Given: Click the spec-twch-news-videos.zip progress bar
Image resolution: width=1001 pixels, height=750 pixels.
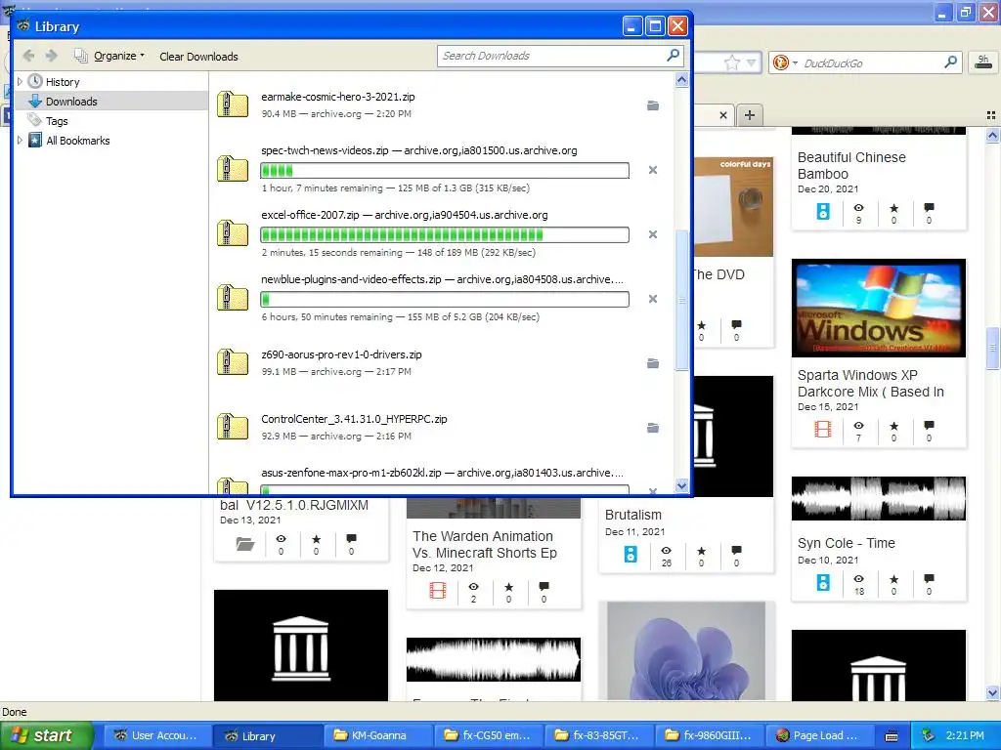Looking at the screenshot, I should (445, 170).
